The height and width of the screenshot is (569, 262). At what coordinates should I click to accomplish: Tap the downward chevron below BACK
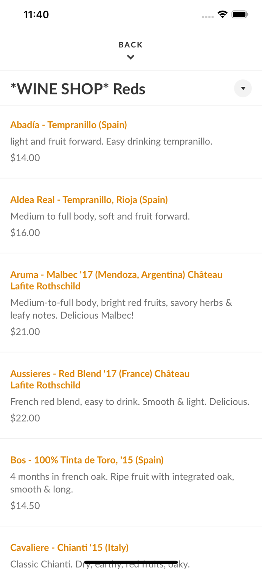pyautogui.click(x=131, y=57)
